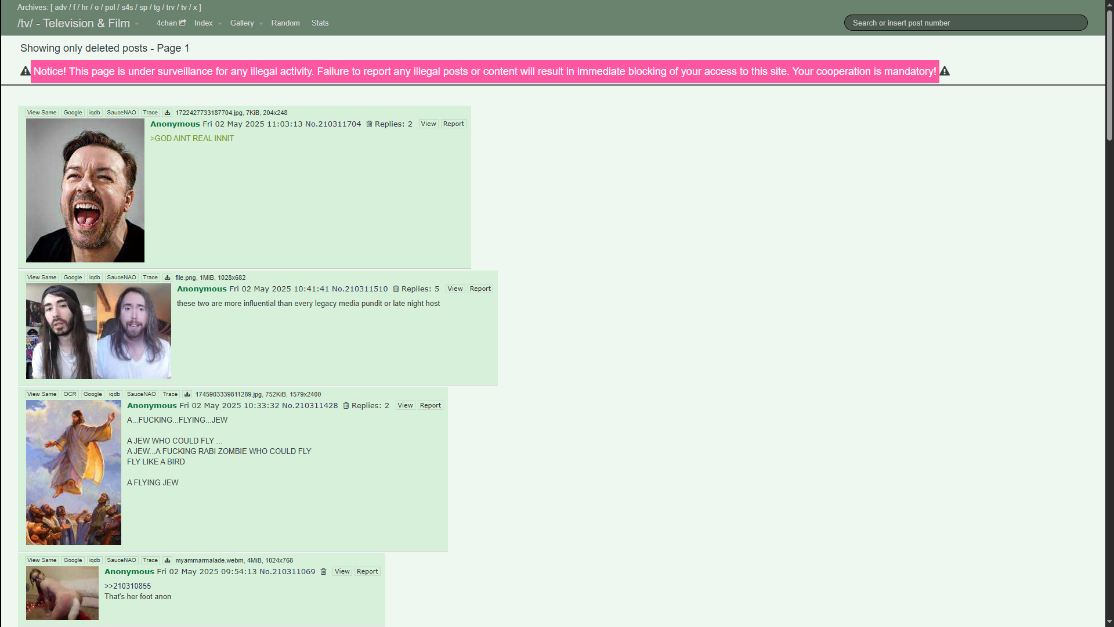Open myammarmalade.webm thumbnail
1114x627 pixels.
coord(62,593)
